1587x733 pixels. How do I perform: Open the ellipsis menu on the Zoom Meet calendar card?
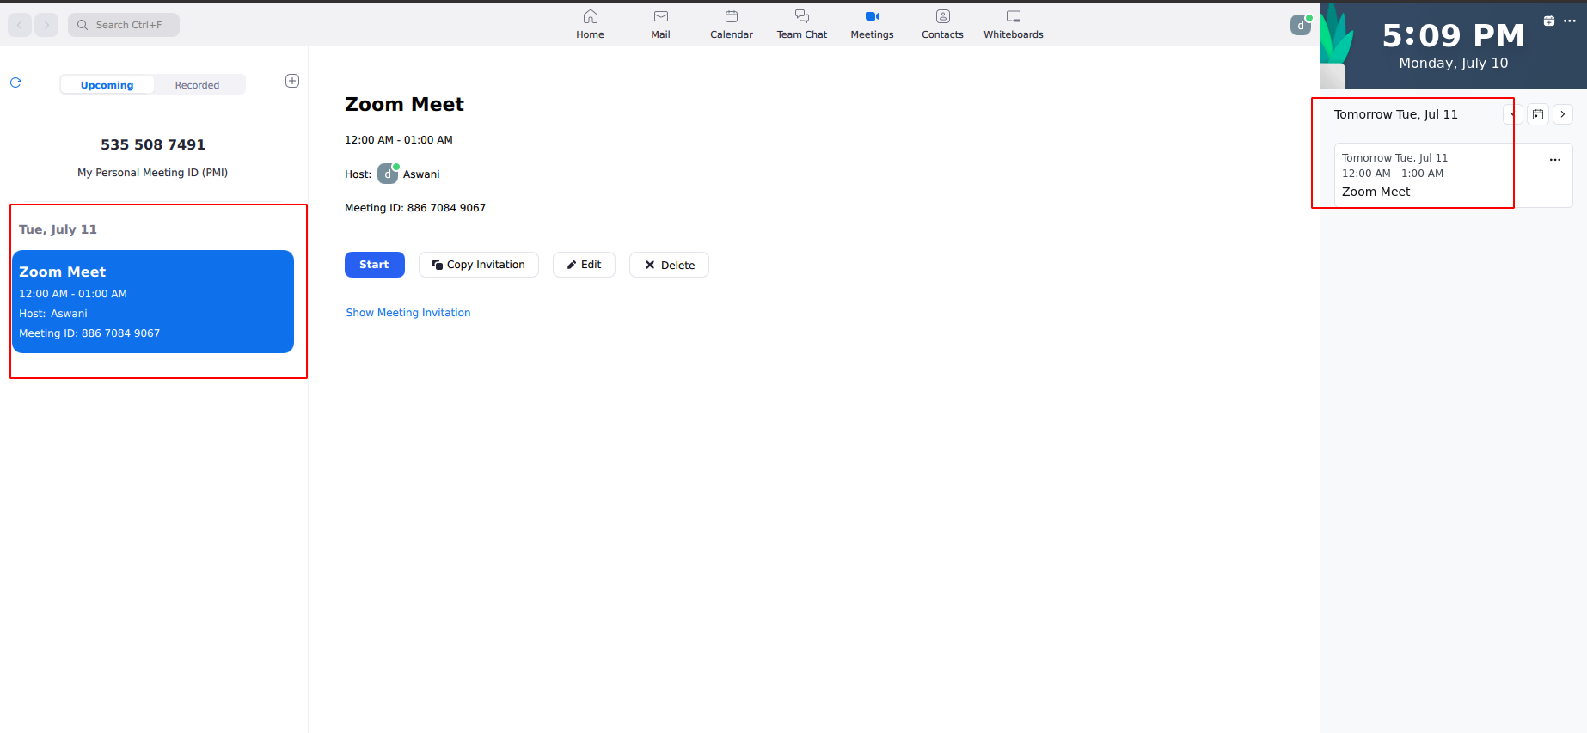pos(1555,160)
